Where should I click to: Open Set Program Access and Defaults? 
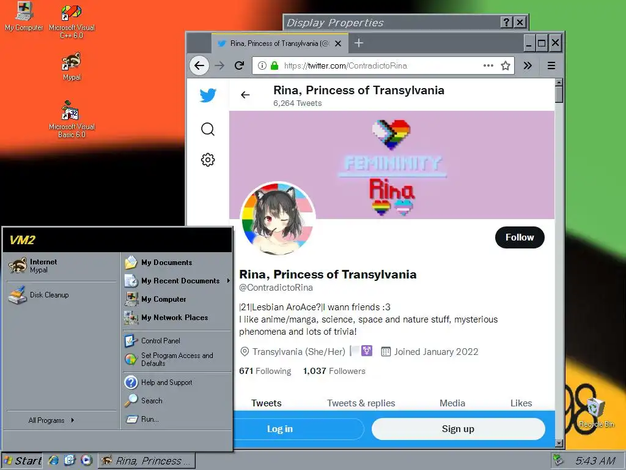[178, 359]
